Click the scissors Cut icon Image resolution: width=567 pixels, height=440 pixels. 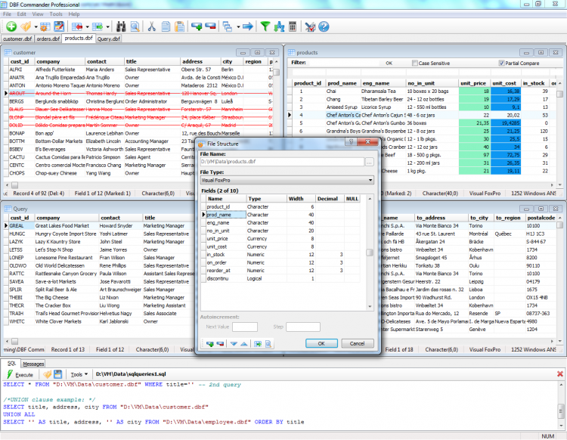coord(151,26)
